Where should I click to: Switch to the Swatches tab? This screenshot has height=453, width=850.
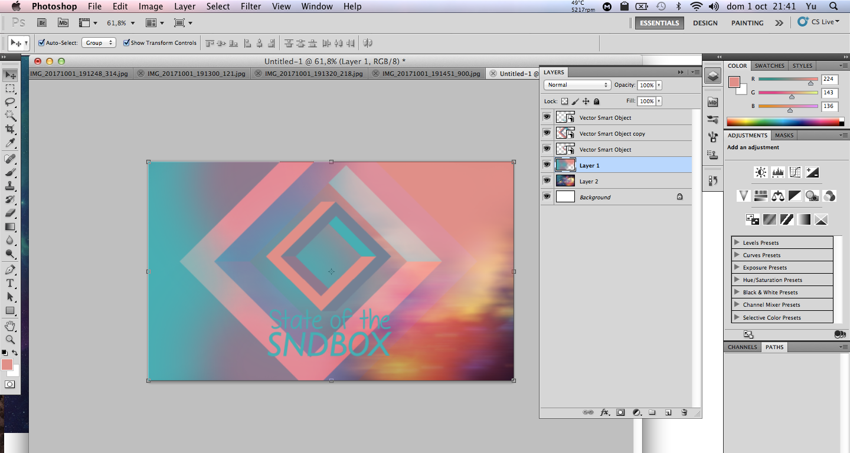point(769,65)
